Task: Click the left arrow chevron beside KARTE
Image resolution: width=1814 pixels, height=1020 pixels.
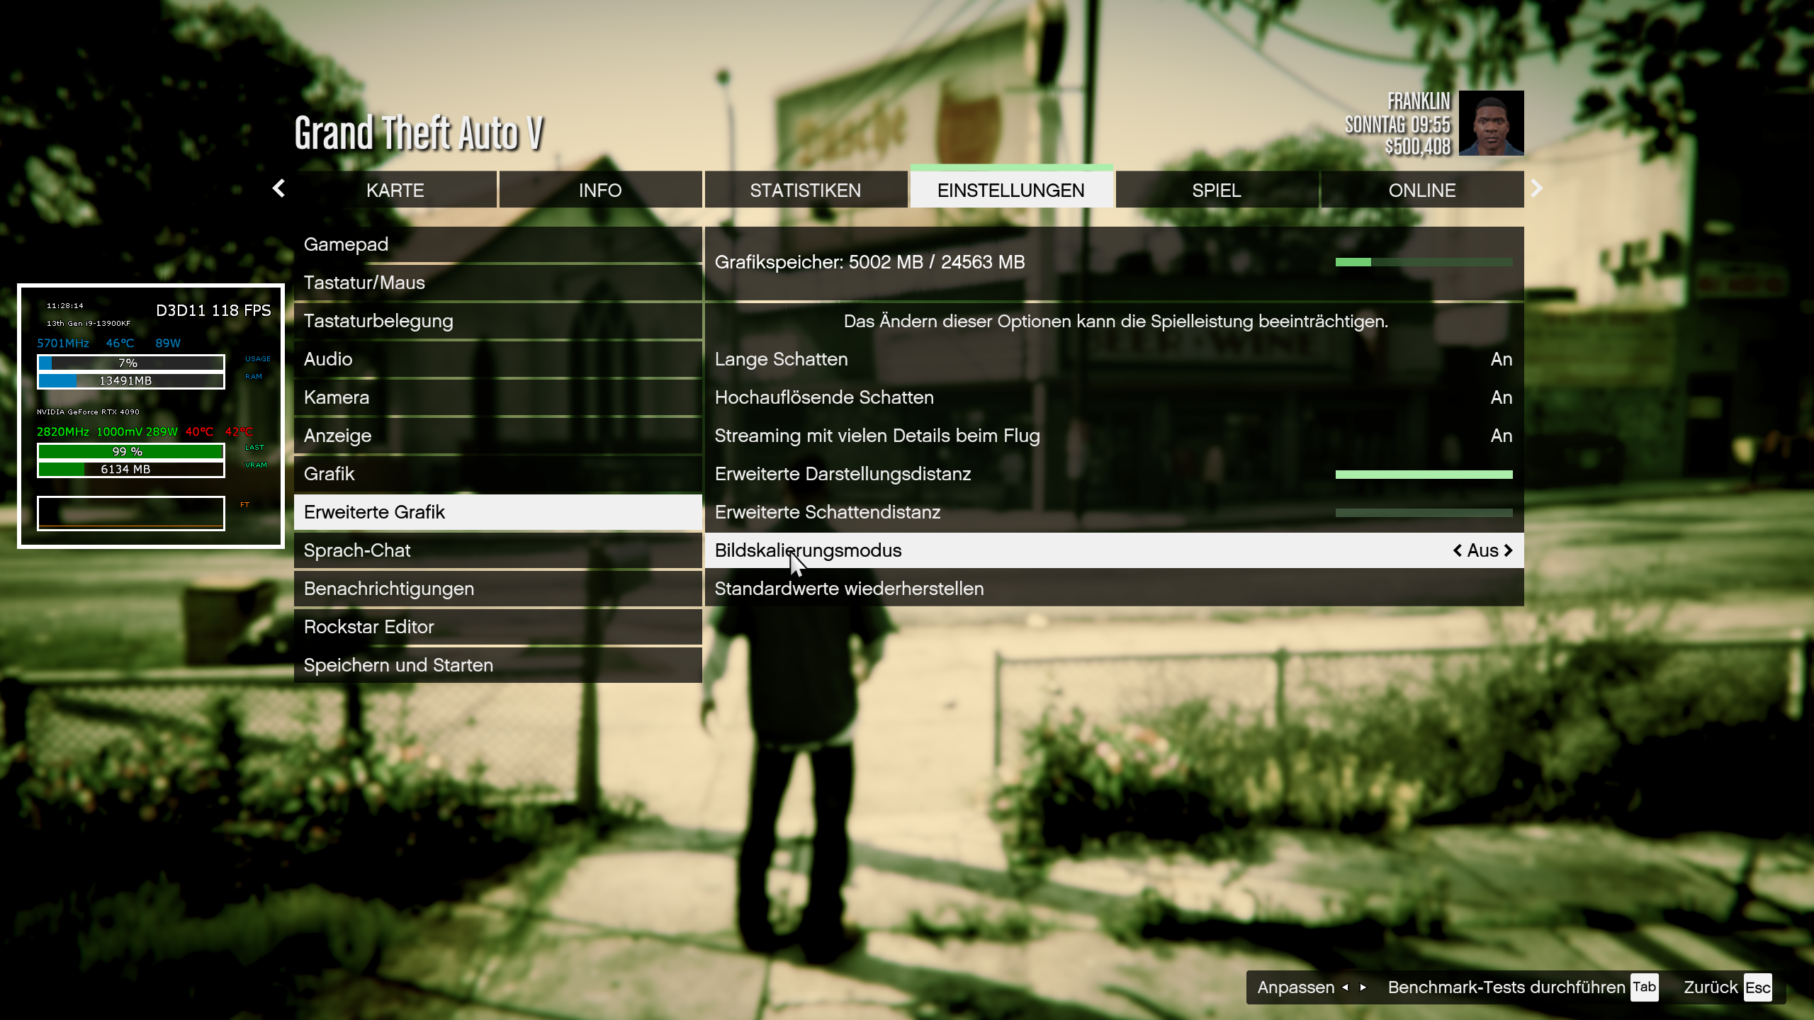Action: click(x=278, y=188)
